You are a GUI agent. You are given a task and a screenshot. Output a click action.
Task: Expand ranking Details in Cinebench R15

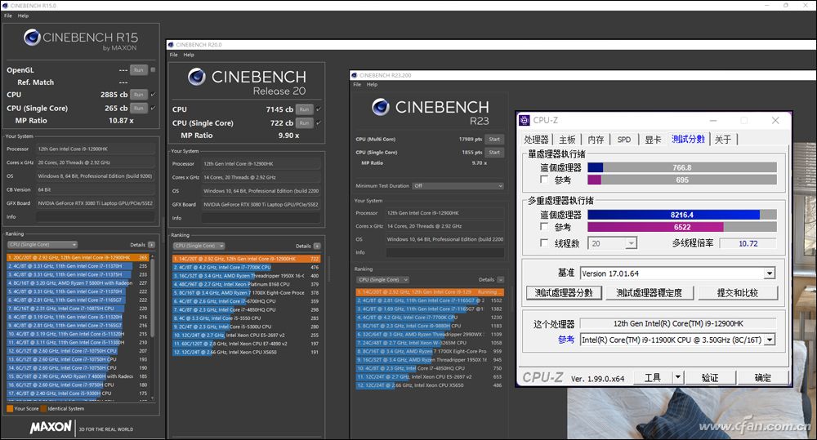pos(151,245)
